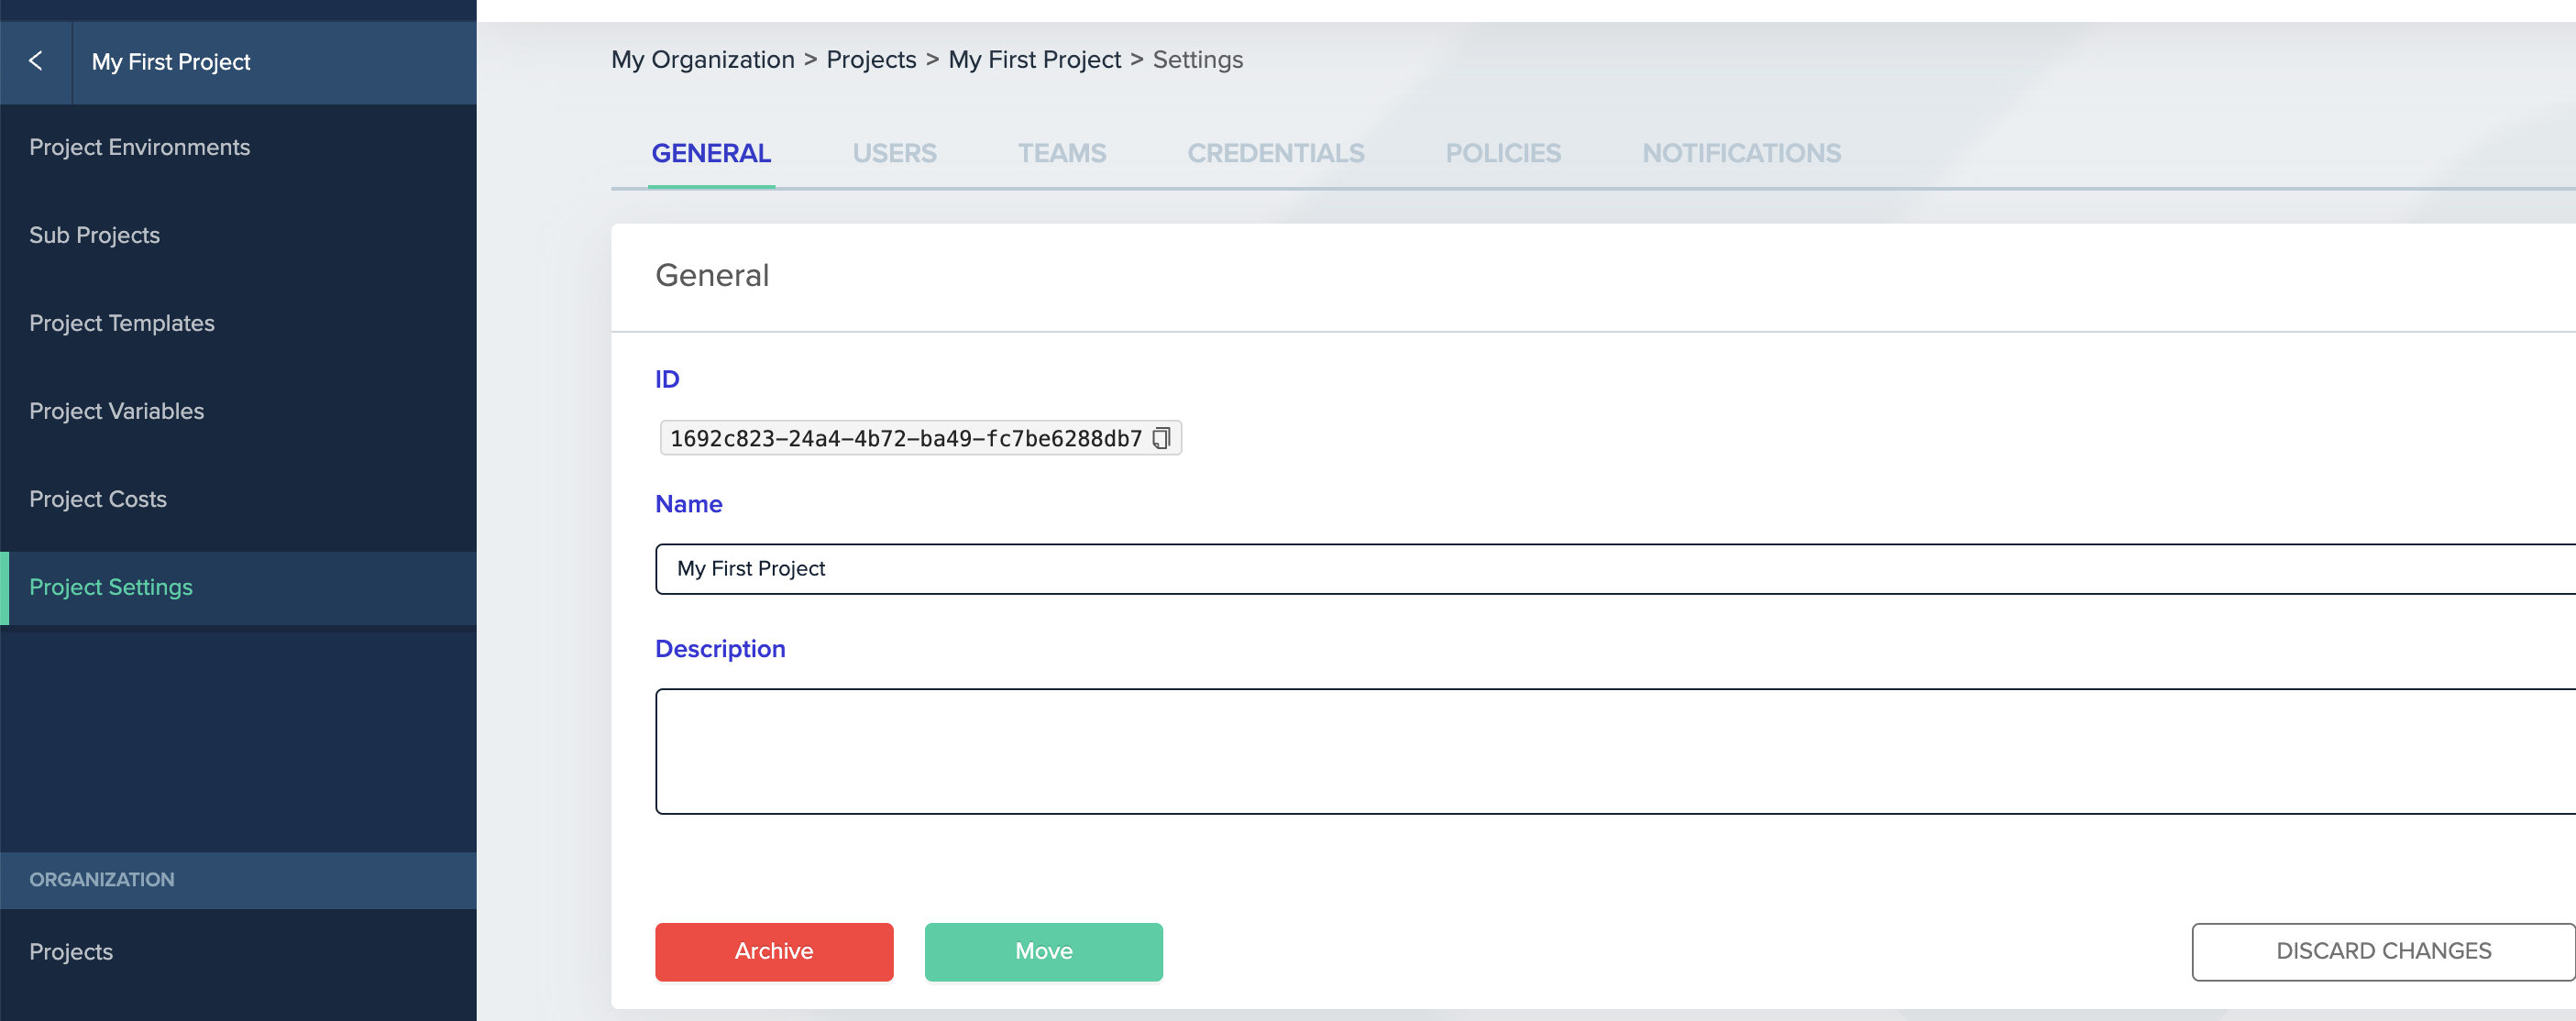
Task: Switch to the Users tab
Action: 893,153
